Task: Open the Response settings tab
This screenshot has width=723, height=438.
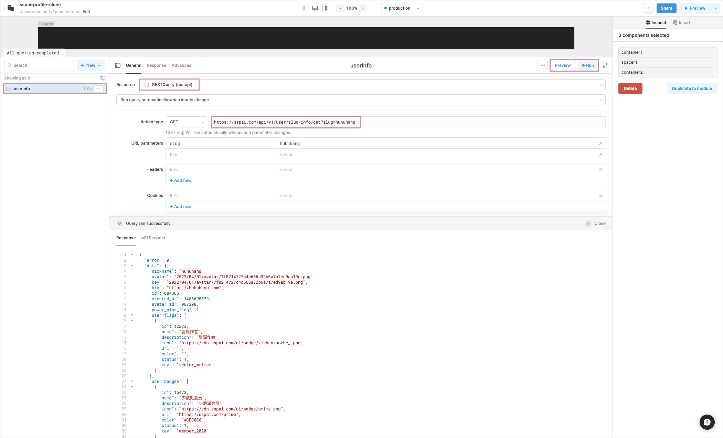Action: tap(156, 65)
